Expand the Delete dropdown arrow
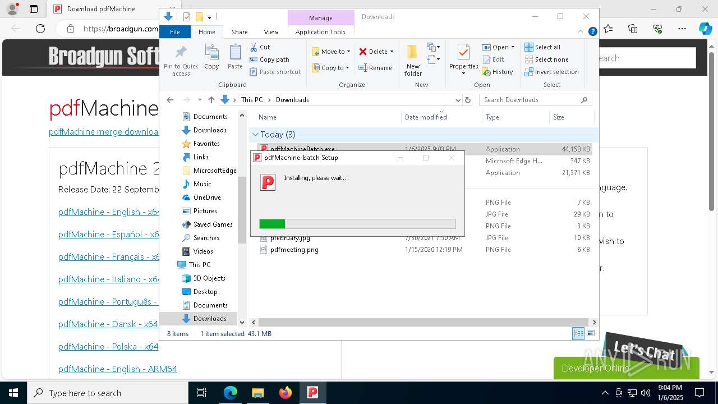 coord(392,52)
